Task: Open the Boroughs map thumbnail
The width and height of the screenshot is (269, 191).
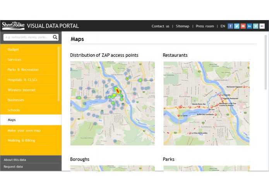Action: pyautogui.click(x=113, y=168)
